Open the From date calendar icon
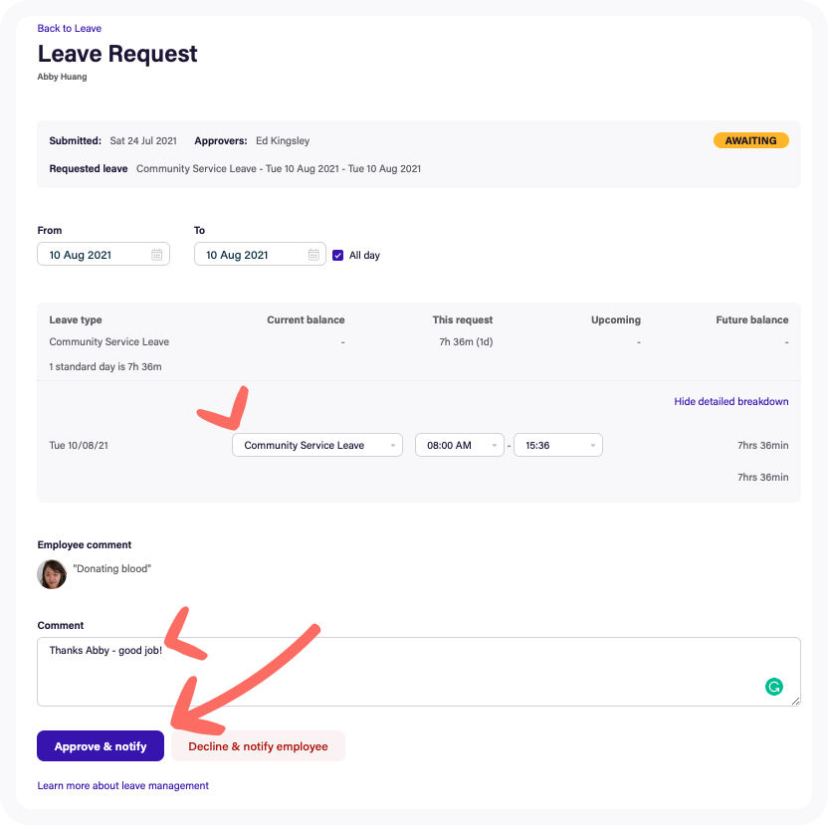This screenshot has width=828, height=825. click(157, 255)
